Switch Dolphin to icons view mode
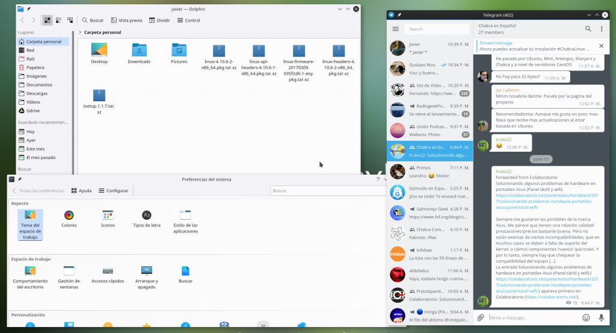The height and width of the screenshot is (333, 616). coord(47,20)
